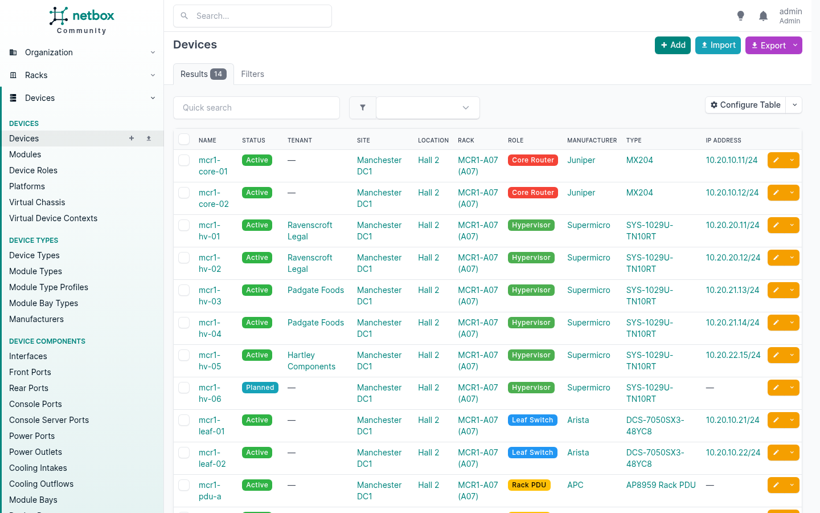Select checkbox for mcr1-hv-04 row
The image size is (820, 513).
click(x=184, y=323)
